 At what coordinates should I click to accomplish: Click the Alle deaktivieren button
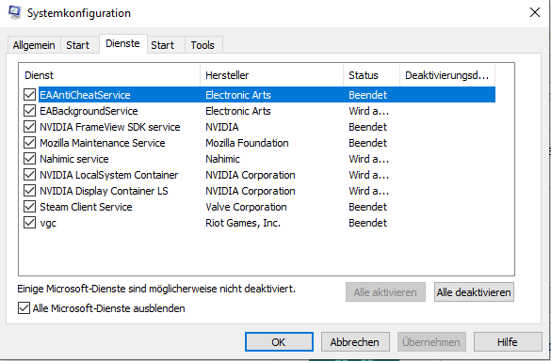[x=474, y=292]
